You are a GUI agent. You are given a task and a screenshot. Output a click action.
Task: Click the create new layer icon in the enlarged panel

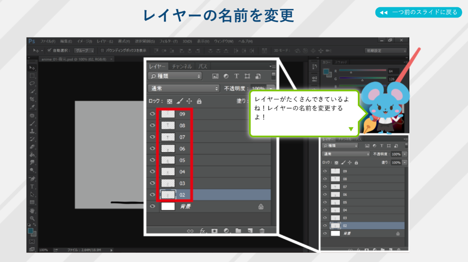tap(250, 231)
